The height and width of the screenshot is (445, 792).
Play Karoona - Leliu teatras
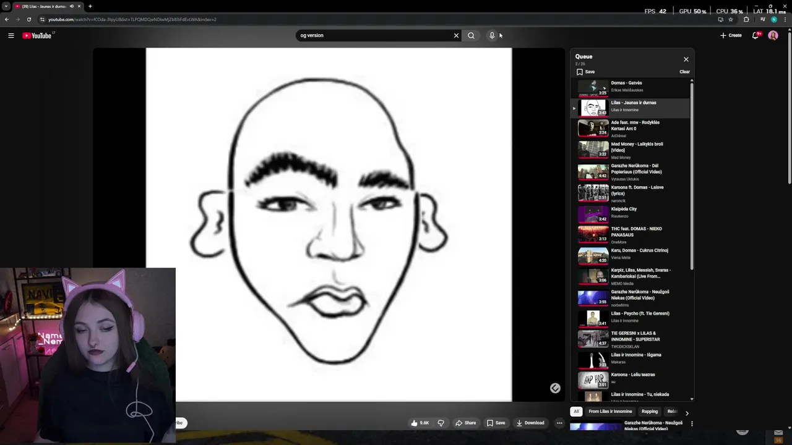pos(629,379)
